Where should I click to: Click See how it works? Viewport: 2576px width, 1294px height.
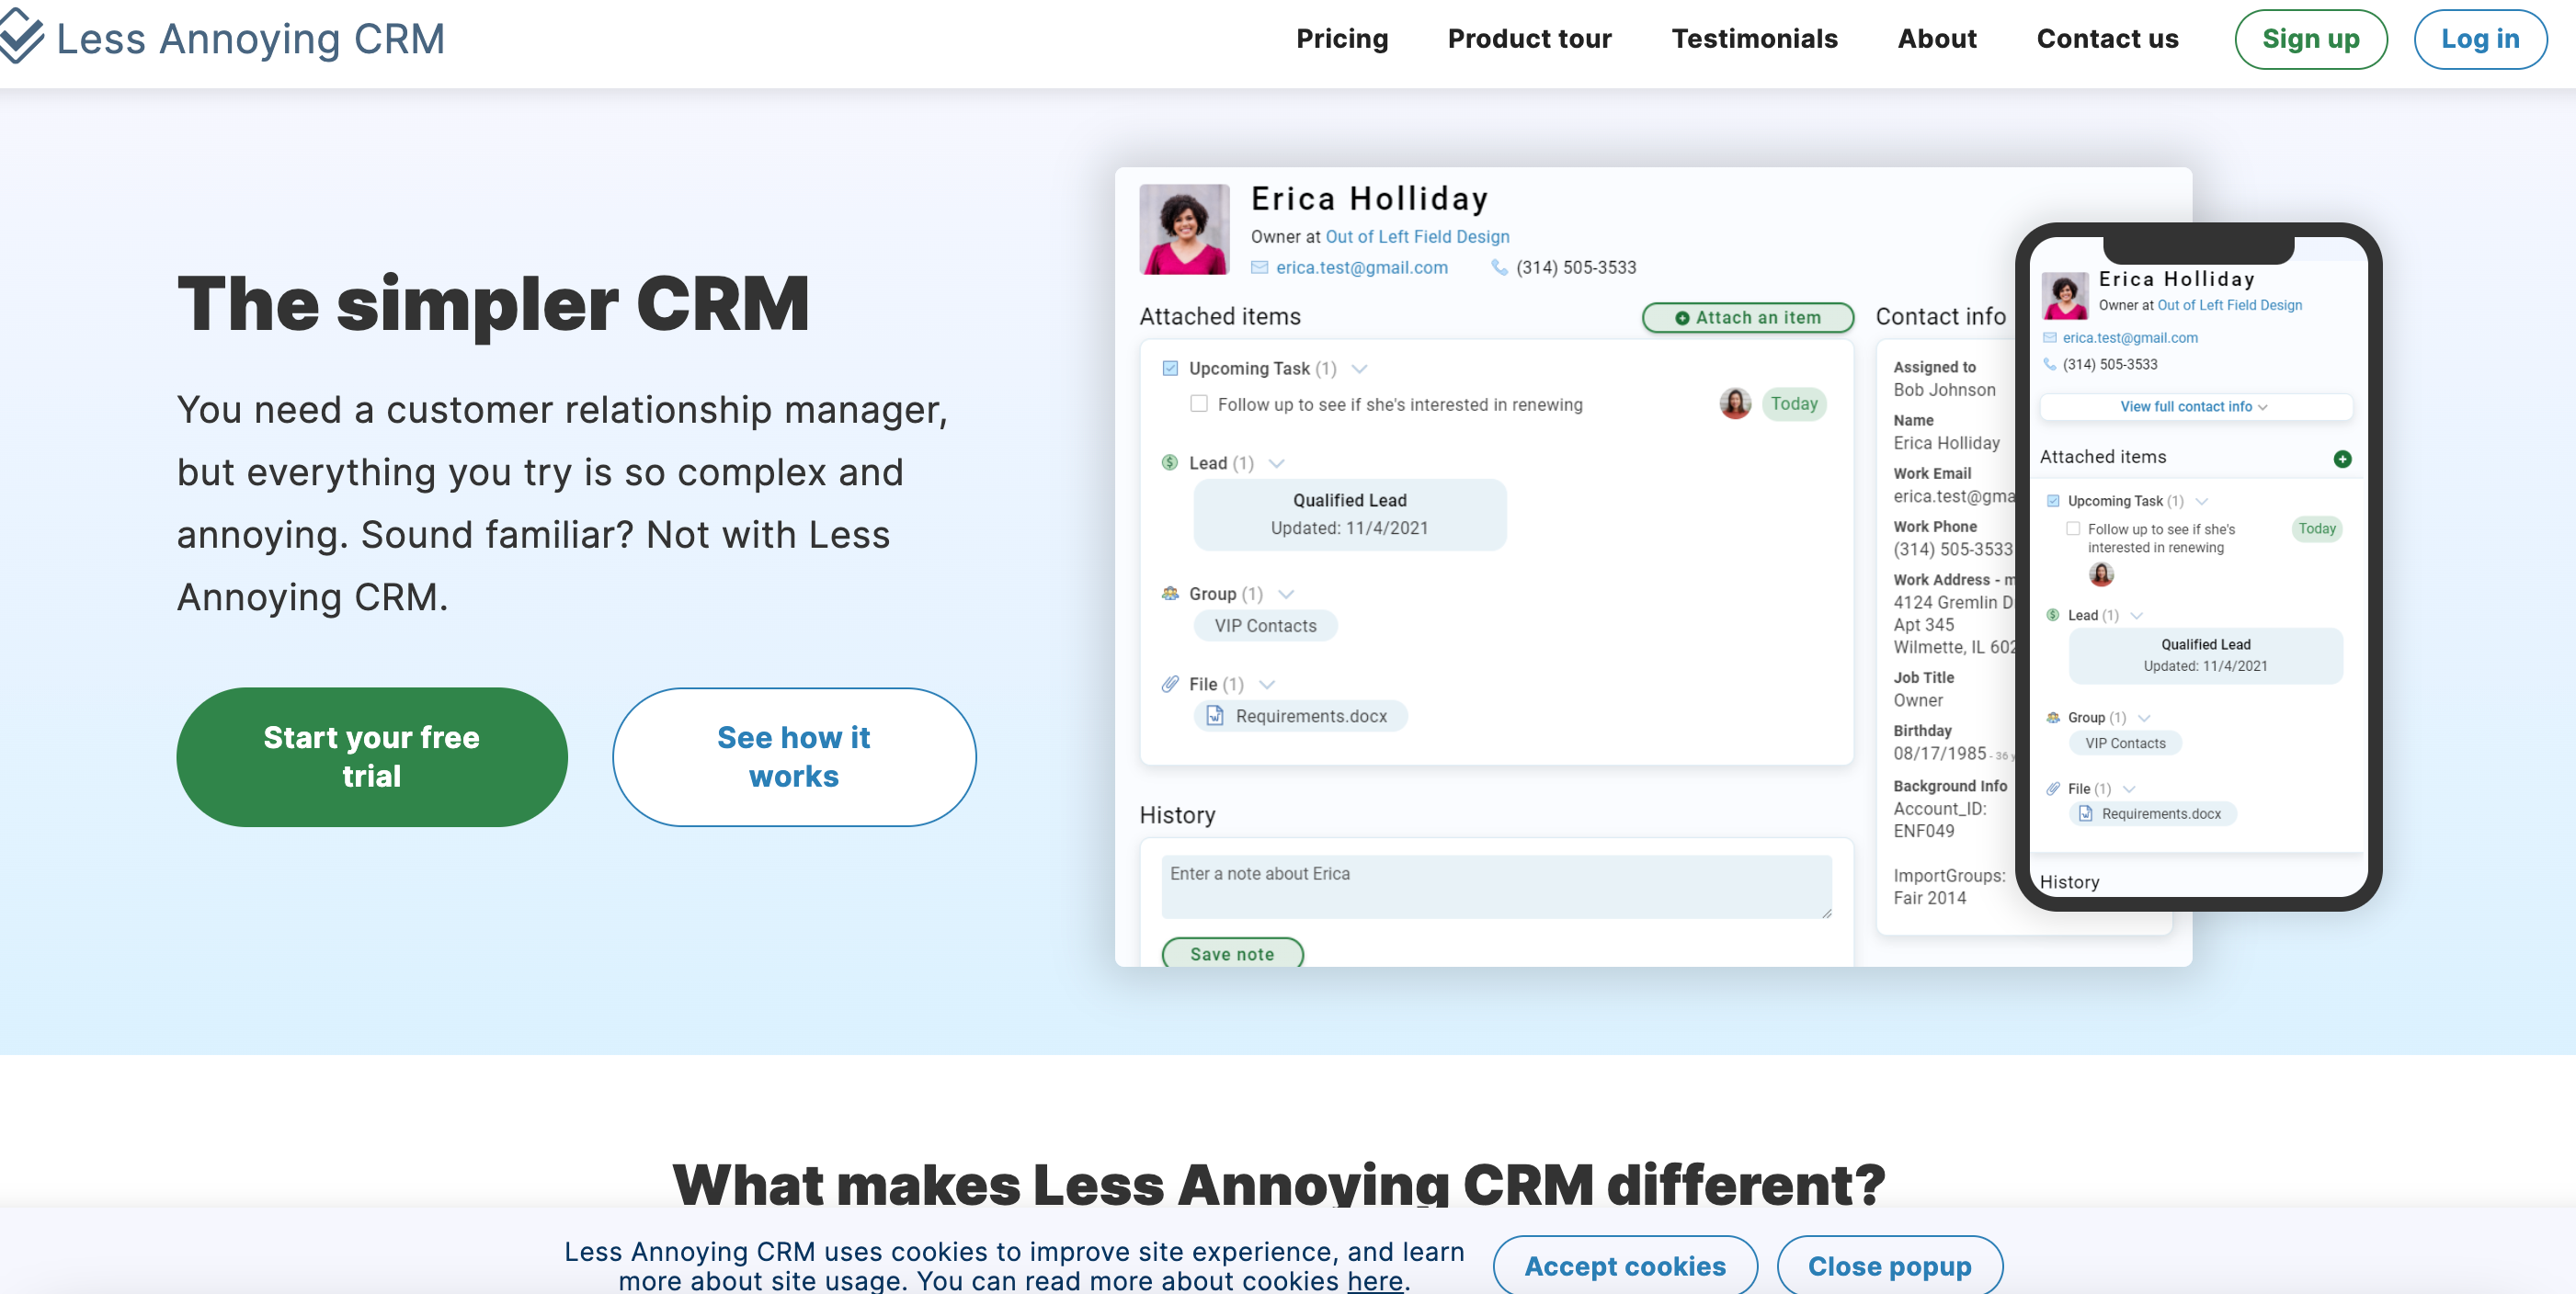[x=794, y=757]
